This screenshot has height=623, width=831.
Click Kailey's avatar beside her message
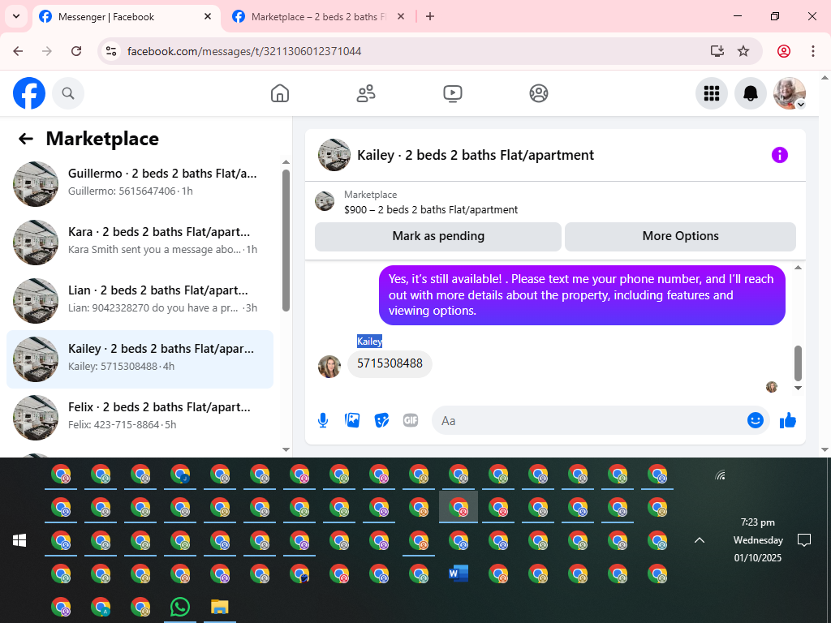pyautogui.click(x=329, y=367)
